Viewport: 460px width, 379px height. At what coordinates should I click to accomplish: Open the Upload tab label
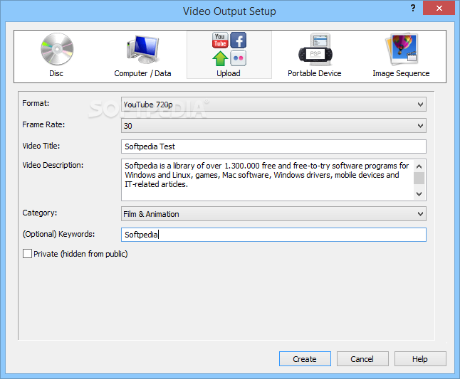coord(229,73)
